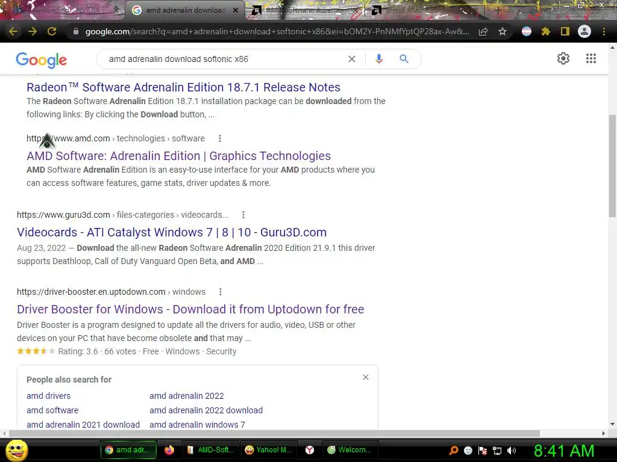Bookmark this page with the star
Viewport: 617px width, 462px height.
coord(503,31)
